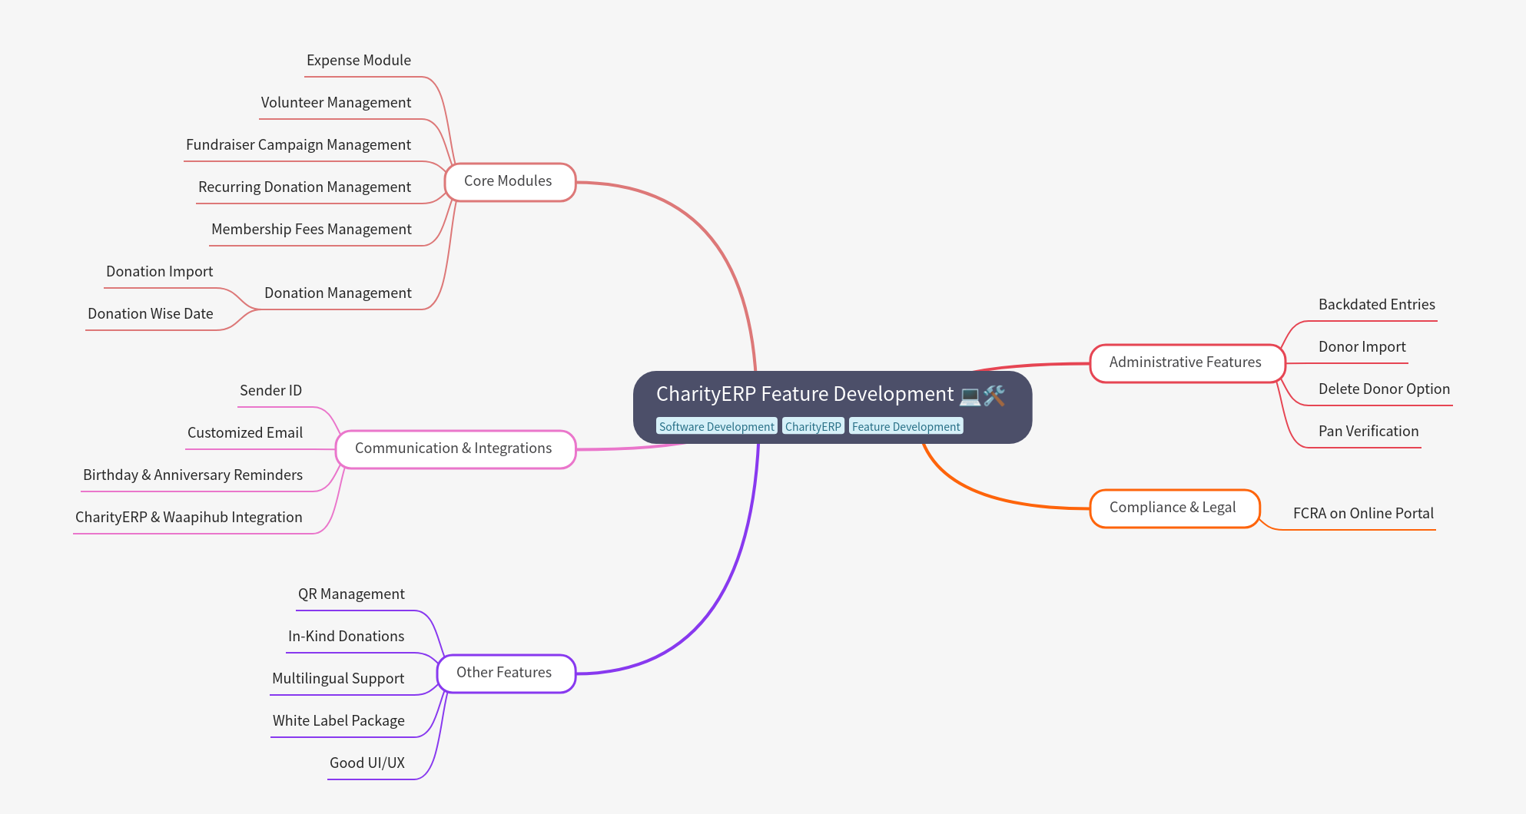The image size is (1526, 814).
Task: Click the White Label Package leaf
Action: pos(338,721)
